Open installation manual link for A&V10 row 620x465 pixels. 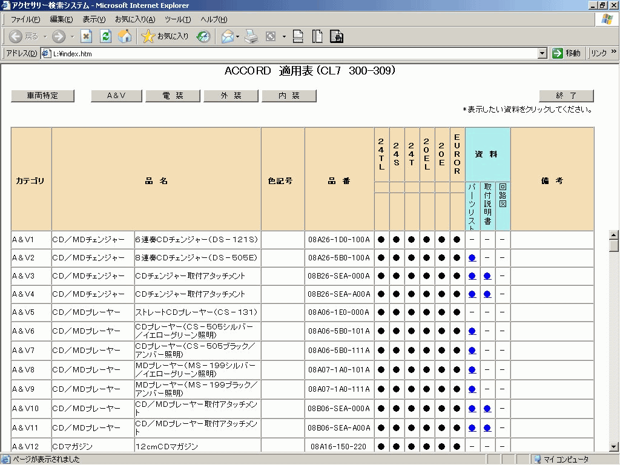(x=487, y=409)
